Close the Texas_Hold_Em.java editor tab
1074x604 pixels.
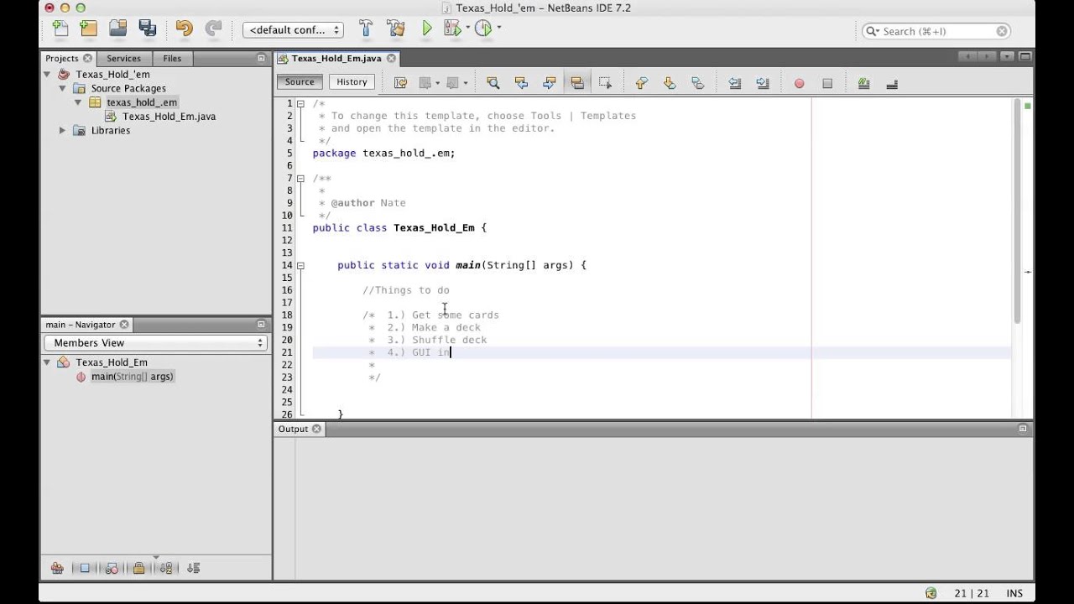pos(391,59)
